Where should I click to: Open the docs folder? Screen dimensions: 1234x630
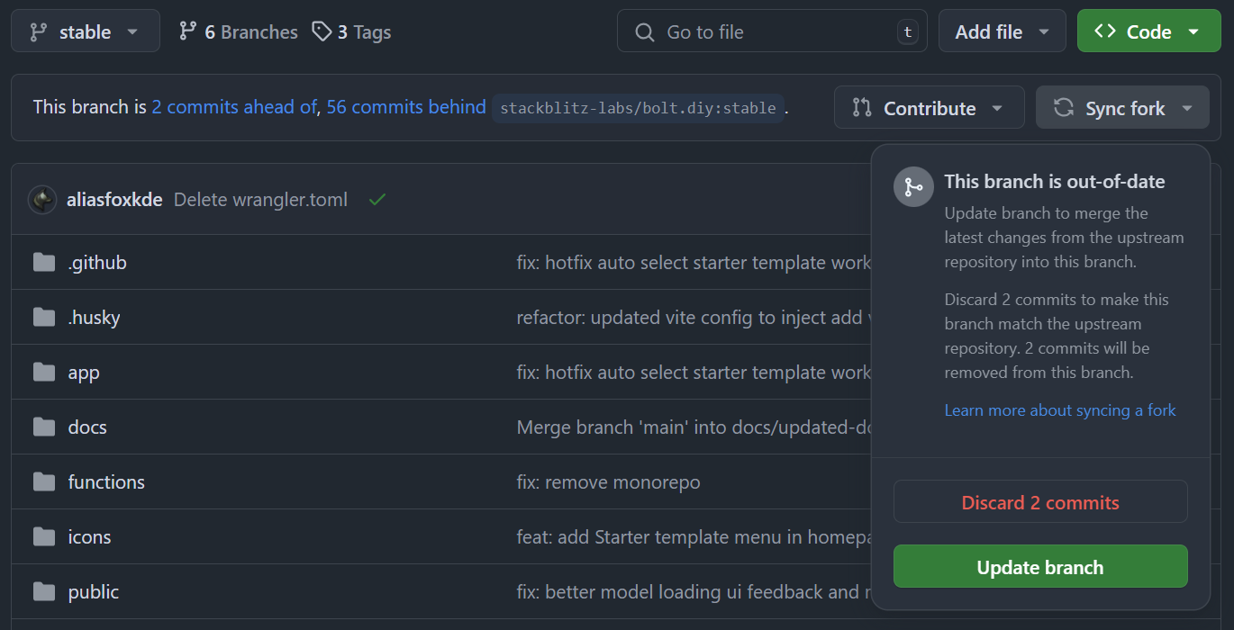tap(87, 427)
